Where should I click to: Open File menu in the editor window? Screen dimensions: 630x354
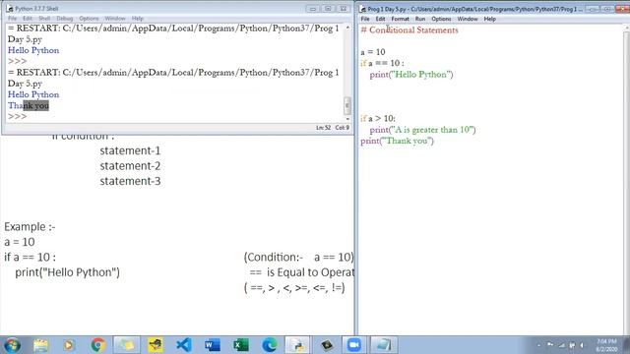pyautogui.click(x=365, y=19)
